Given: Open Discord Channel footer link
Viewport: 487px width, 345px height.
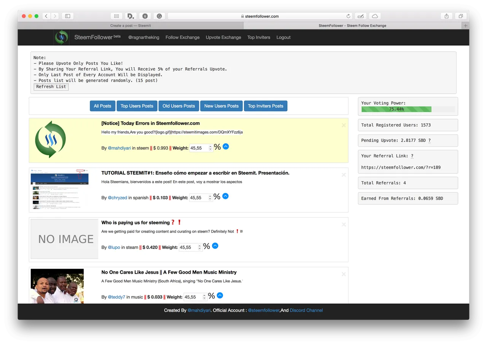Looking at the screenshot, I should coord(306,310).
